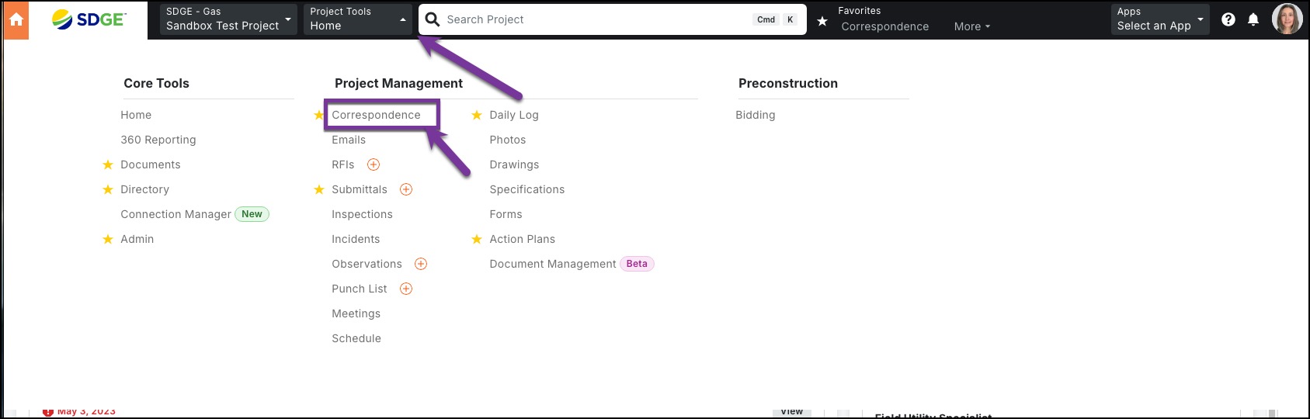Expand the Sandbox Test Project dropdown
Screen dimensions: 1310x419
tap(228, 19)
